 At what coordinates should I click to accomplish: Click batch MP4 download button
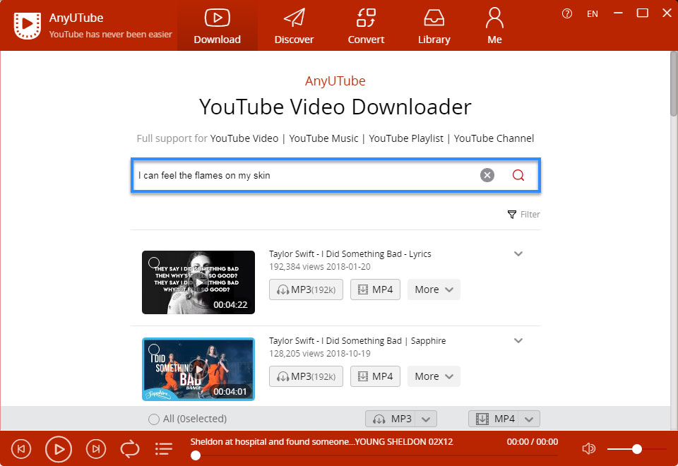coord(494,419)
